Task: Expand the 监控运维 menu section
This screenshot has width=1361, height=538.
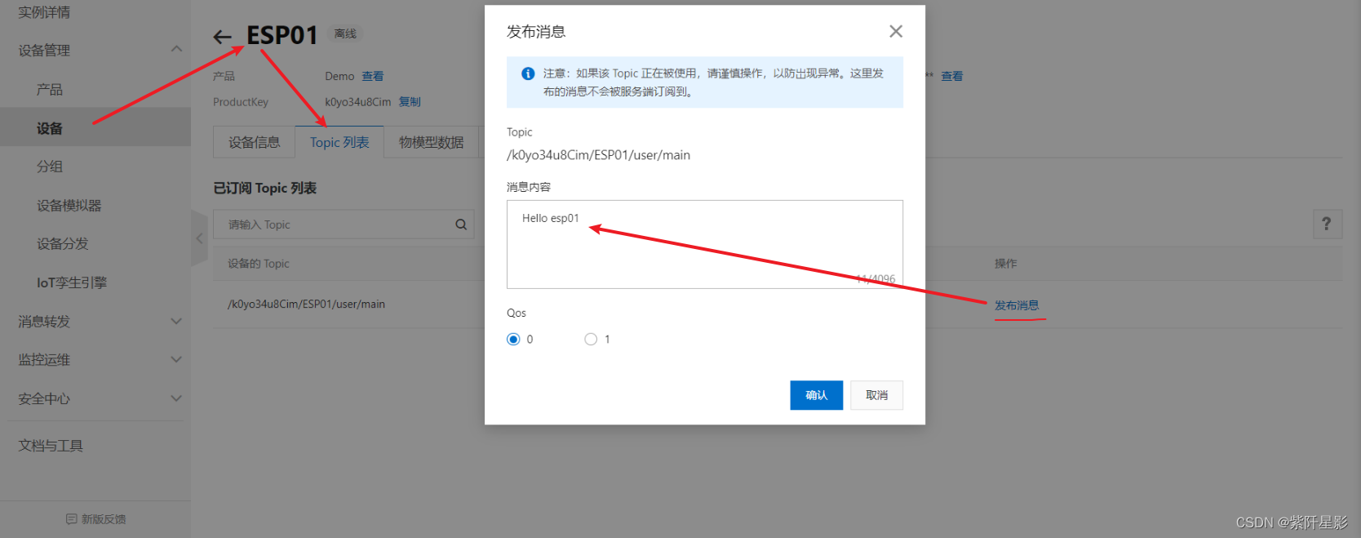Action: pos(176,360)
